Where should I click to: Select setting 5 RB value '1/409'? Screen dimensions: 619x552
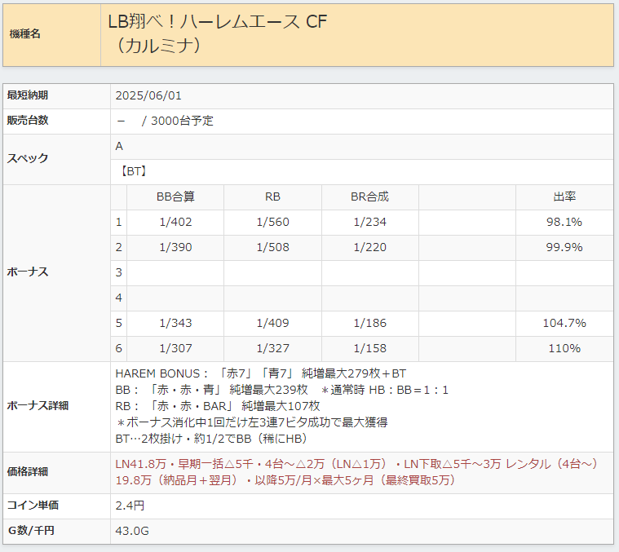(272, 323)
